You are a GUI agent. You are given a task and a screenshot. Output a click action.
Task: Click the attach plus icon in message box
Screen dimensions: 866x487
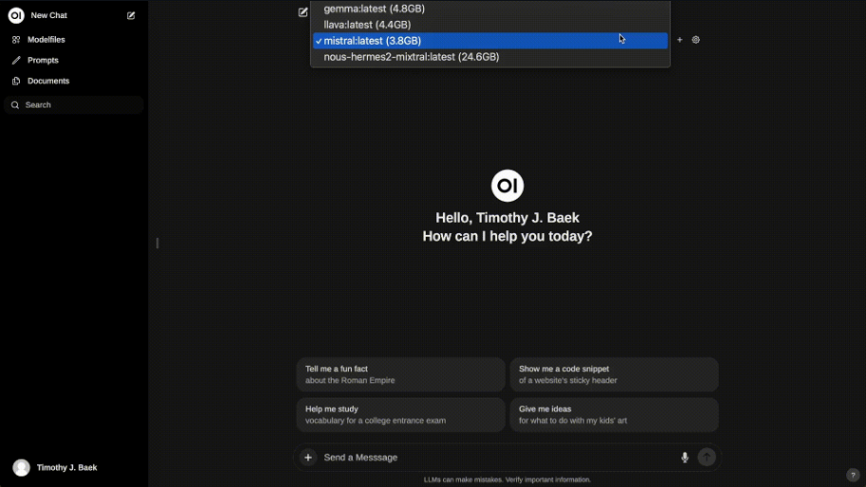tap(308, 458)
